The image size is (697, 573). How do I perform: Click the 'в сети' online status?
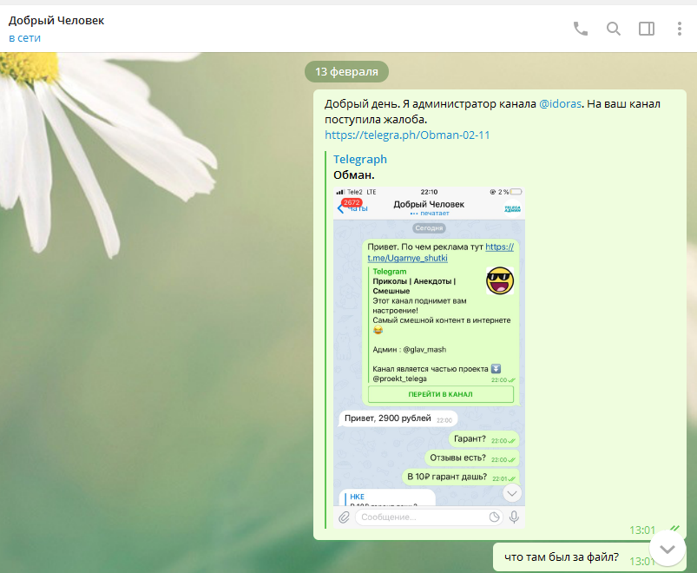point(25,38)
